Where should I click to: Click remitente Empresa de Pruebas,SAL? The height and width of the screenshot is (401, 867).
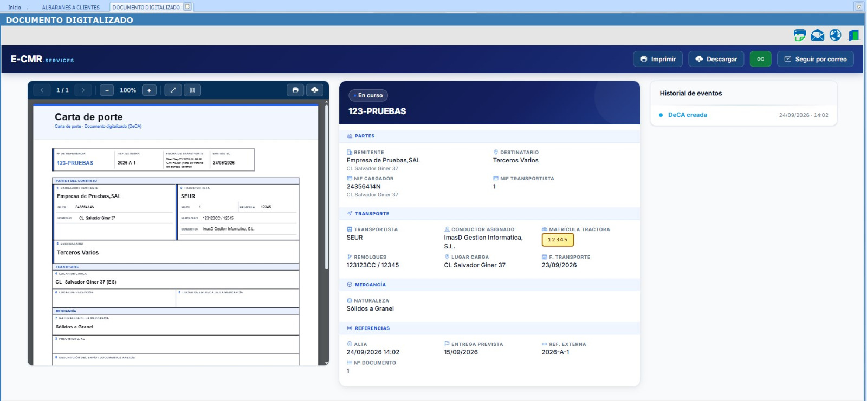[x=383, y=160]
